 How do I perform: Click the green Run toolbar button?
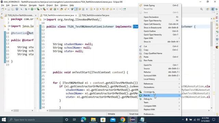click(x=32, y=9)
